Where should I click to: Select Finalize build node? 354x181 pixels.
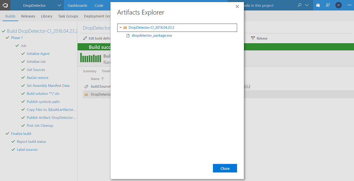pos(21,133)
